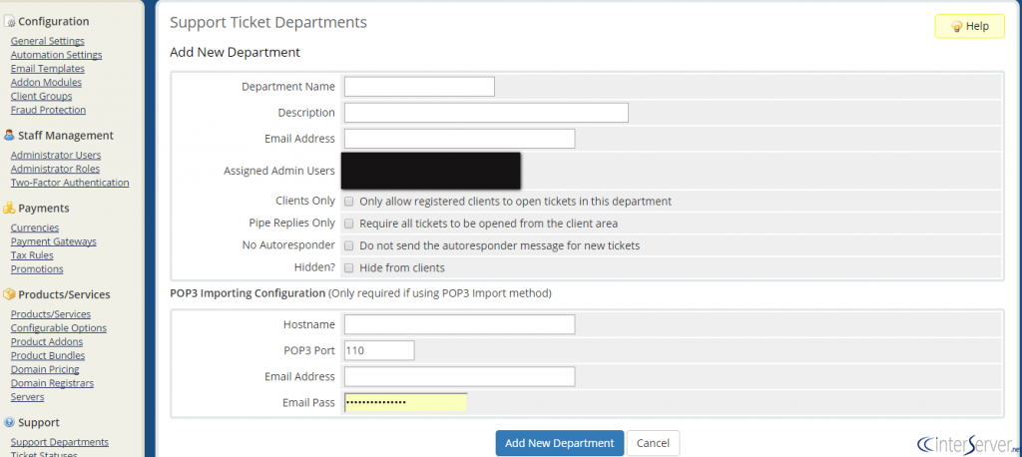Screen dimensions: 1022x457
Task: Click the Email Pass password field
Action: 405,402
